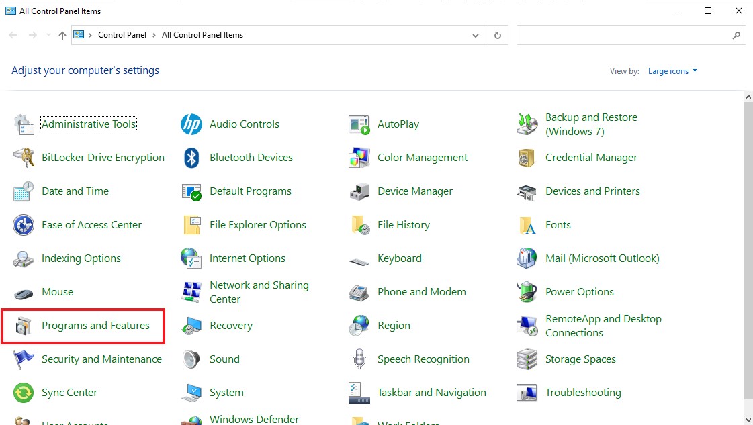
Task: Select the Sync Center icon
Action: click(24, 393)
